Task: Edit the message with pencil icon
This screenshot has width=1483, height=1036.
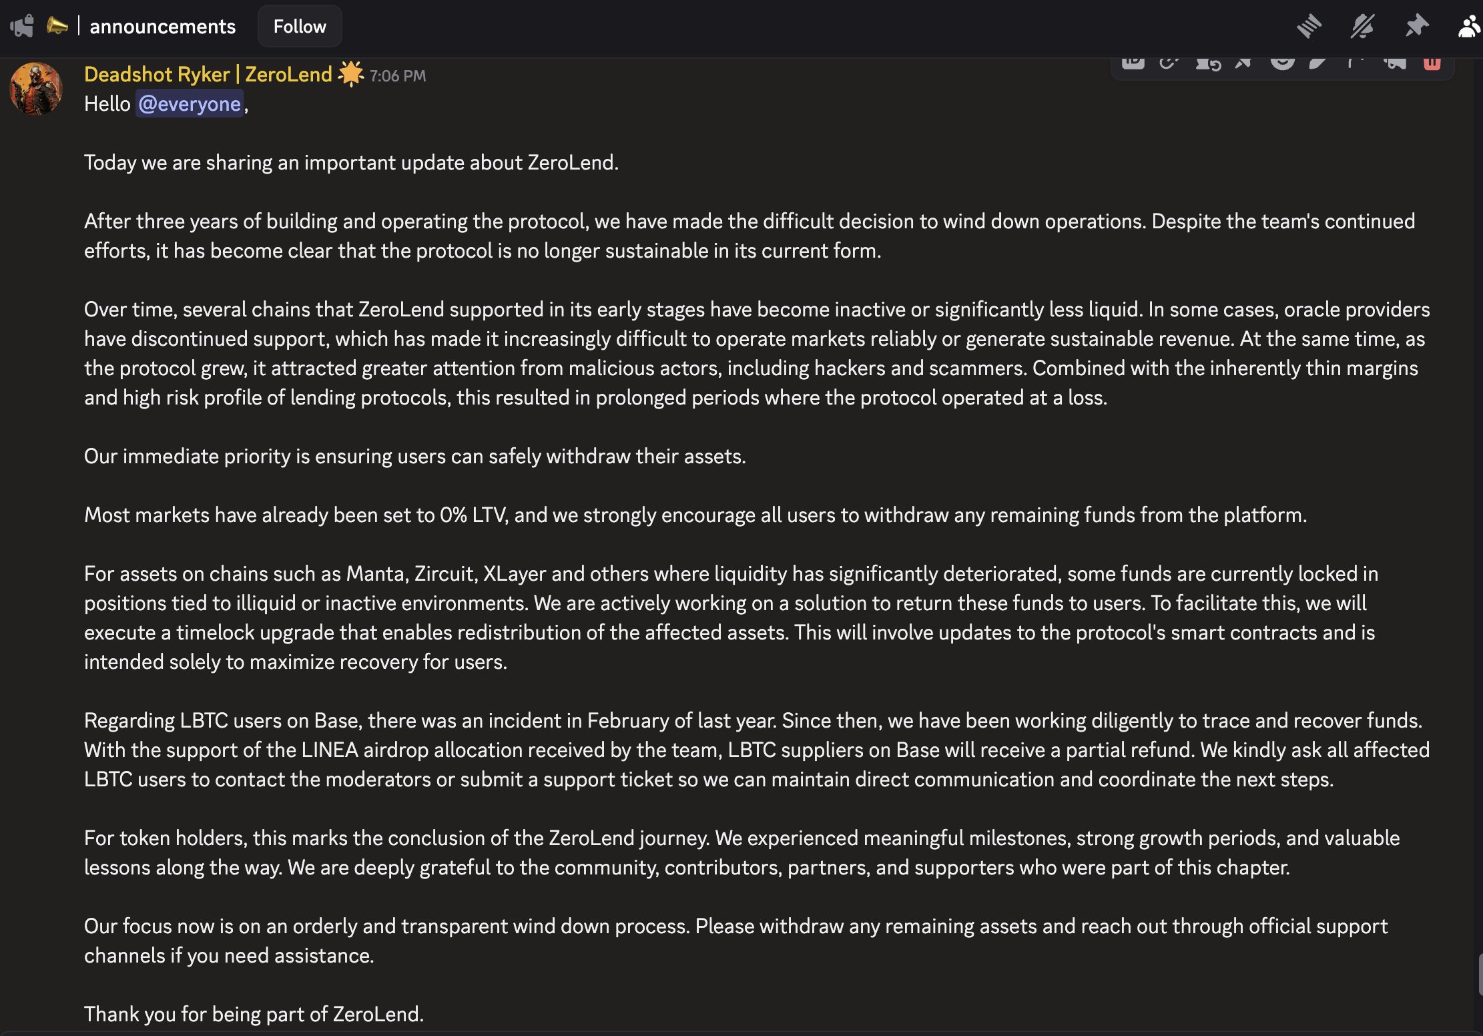Action: pyautogui.click(x=1317, y=63)
